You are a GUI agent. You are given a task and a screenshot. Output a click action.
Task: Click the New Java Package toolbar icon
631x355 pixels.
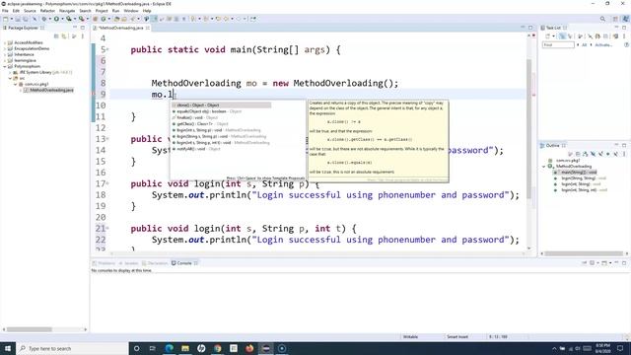coord(96,19)
